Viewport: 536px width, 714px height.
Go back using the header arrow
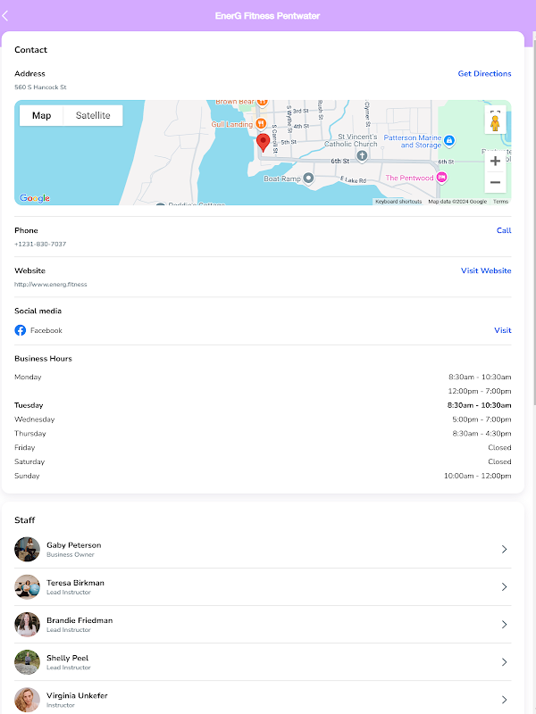5,16
